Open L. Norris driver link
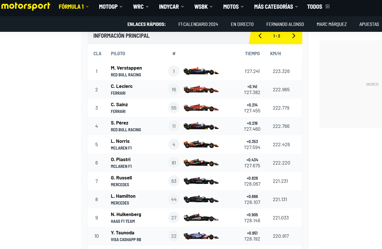Viewport: 382px width, 249px height. (x=120, y=141)
